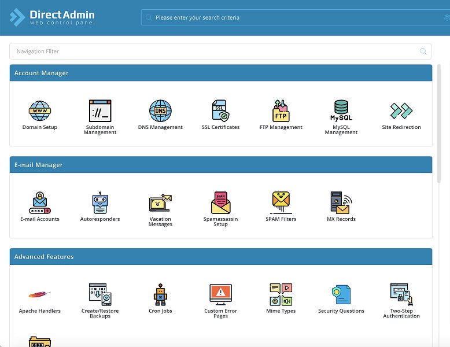450x347 pixels.
Task: Open SSL Certificates
Action: pyautogui.click(x=220, y=110)
